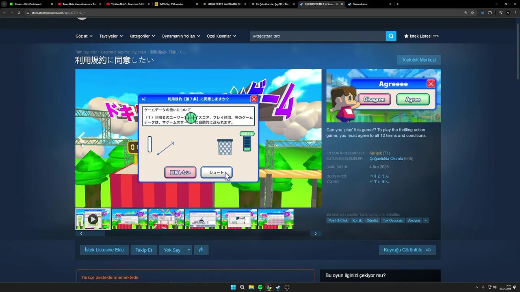Expand the Özel Kısımlar dropdown
This screenshot has width=520, height=292.
(221, 36)
